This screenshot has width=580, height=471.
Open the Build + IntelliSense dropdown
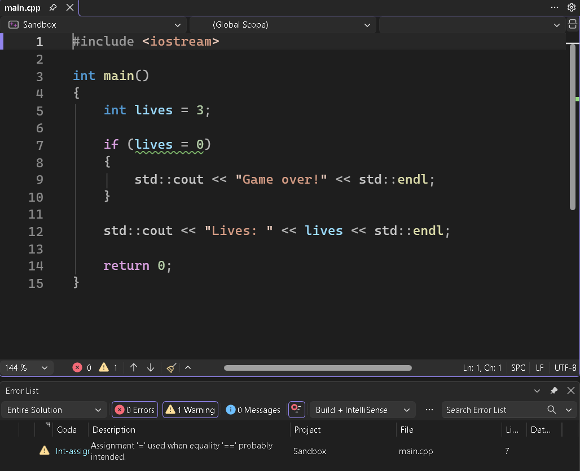363,410
